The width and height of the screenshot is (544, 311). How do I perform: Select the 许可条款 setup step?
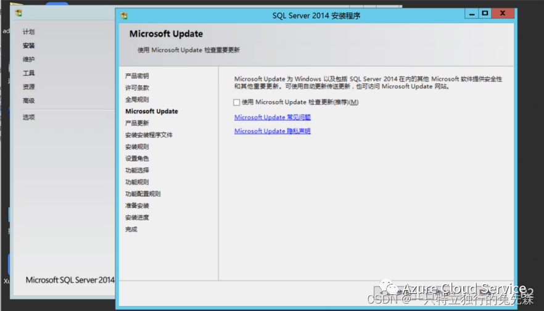(x=137, y=88)
